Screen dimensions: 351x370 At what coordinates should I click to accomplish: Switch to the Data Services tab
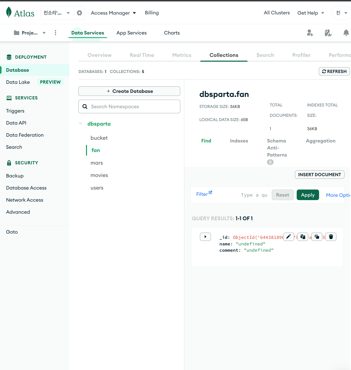[88, 33]
